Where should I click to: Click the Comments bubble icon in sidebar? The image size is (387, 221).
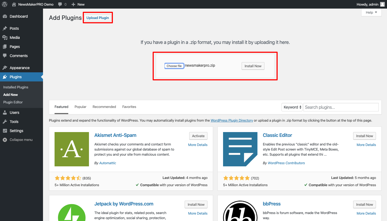pos(5,56)
